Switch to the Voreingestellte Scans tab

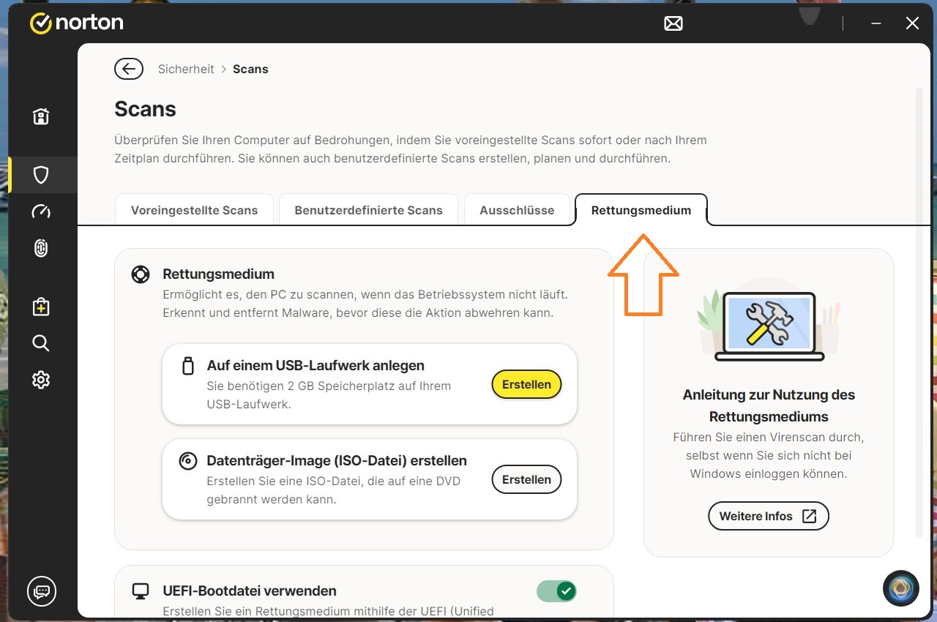pyautogui.click(x=194, y=210)
